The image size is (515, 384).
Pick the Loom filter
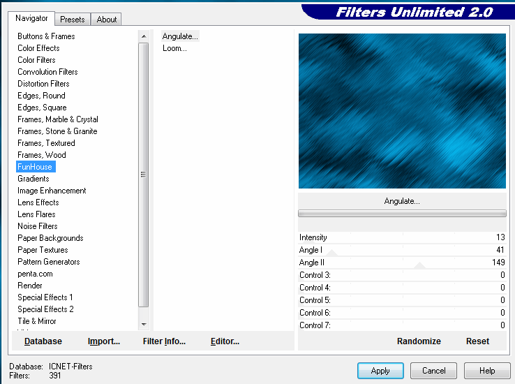point(174,48)
